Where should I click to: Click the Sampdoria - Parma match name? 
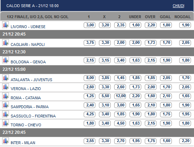(29, 107)
